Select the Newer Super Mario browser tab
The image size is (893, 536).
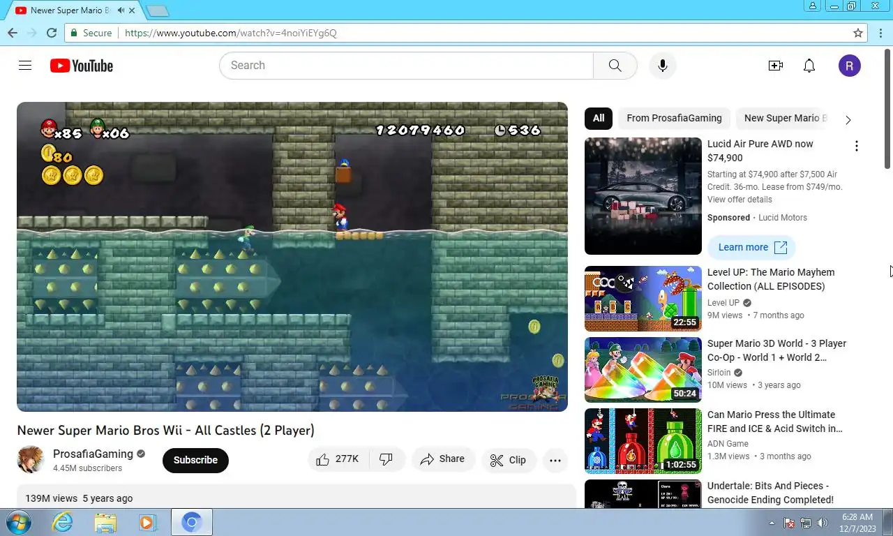pyautogui.click(x=70, y=10)
